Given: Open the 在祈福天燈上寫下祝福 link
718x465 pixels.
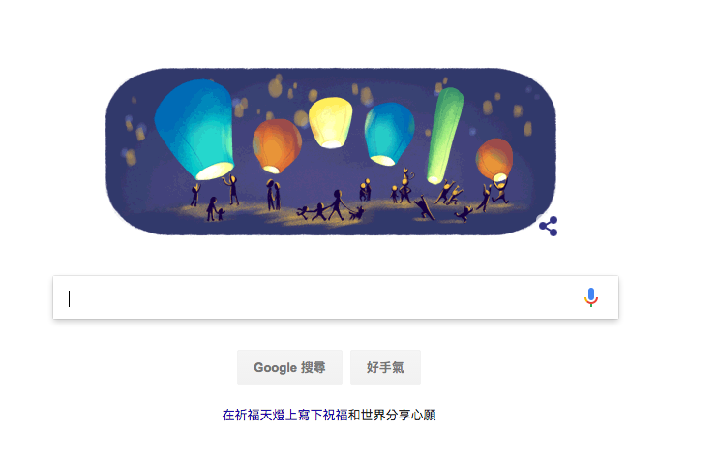Looking at the screenshot, I should point(284,415).
